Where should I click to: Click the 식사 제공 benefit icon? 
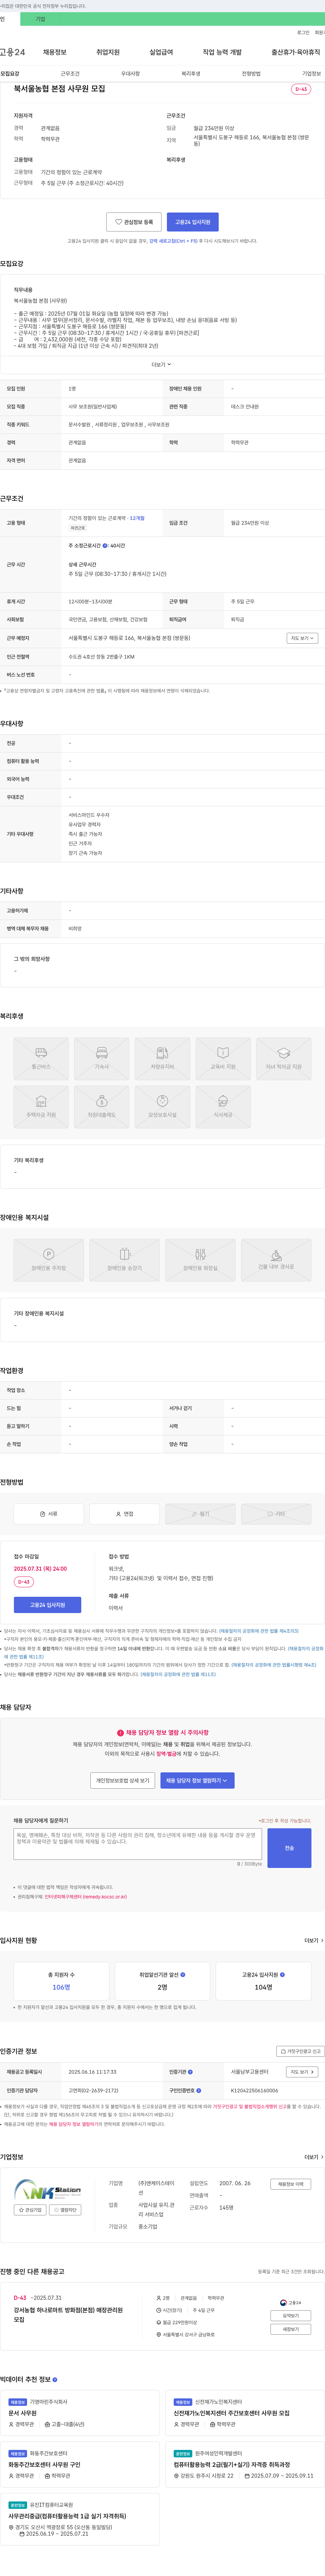[223, 1107]
